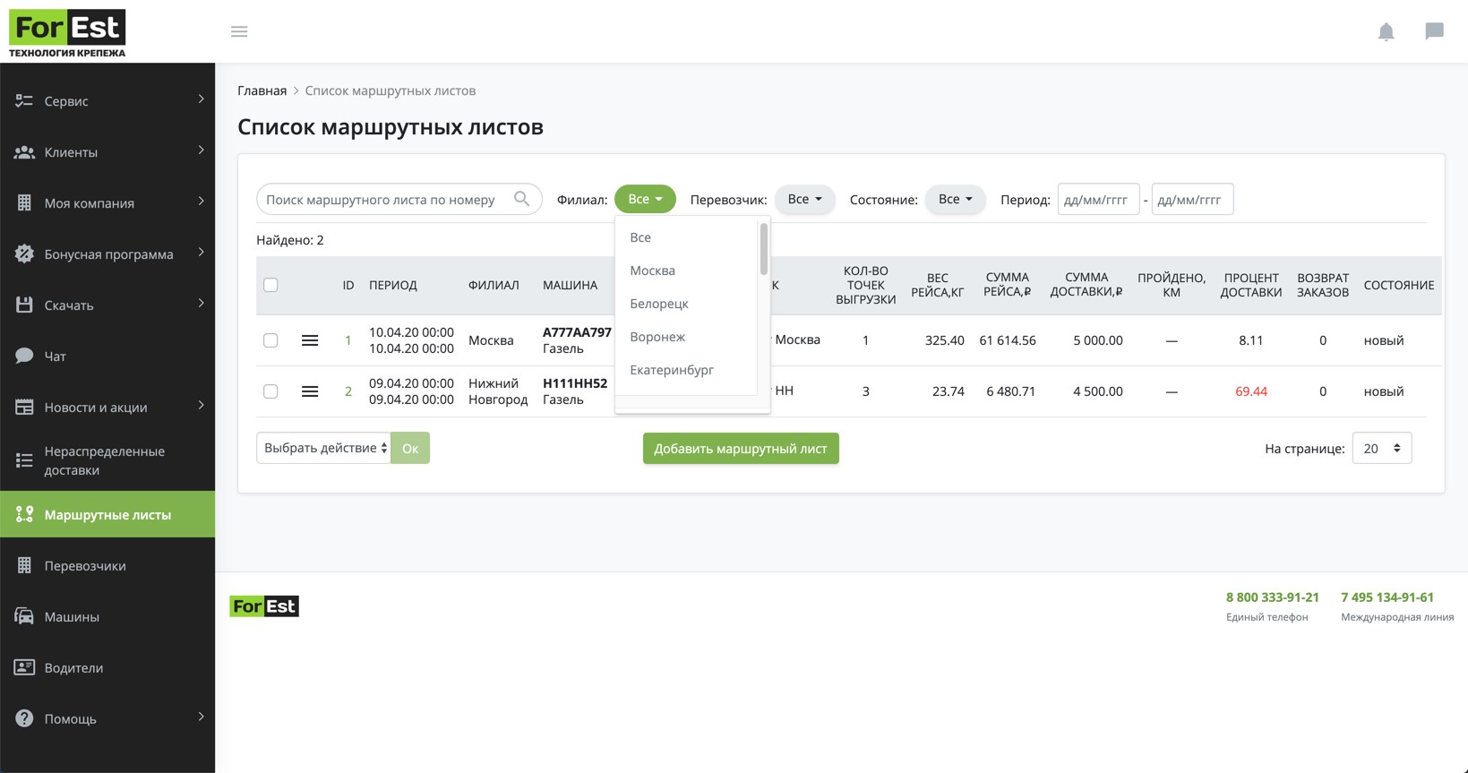Click the Помощь question mark icon

tap(24, 718)
